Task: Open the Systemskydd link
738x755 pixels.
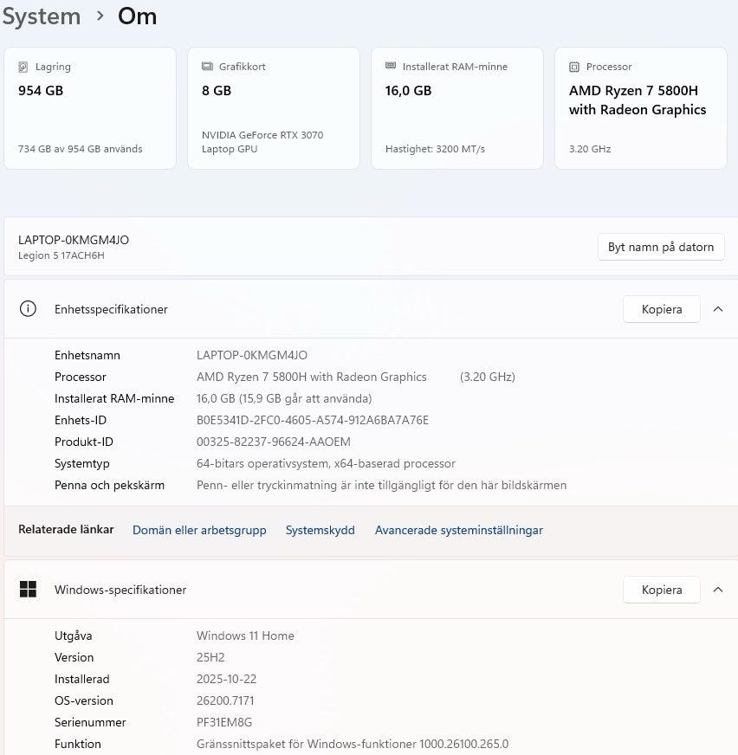Action: [x=320, y=530]
